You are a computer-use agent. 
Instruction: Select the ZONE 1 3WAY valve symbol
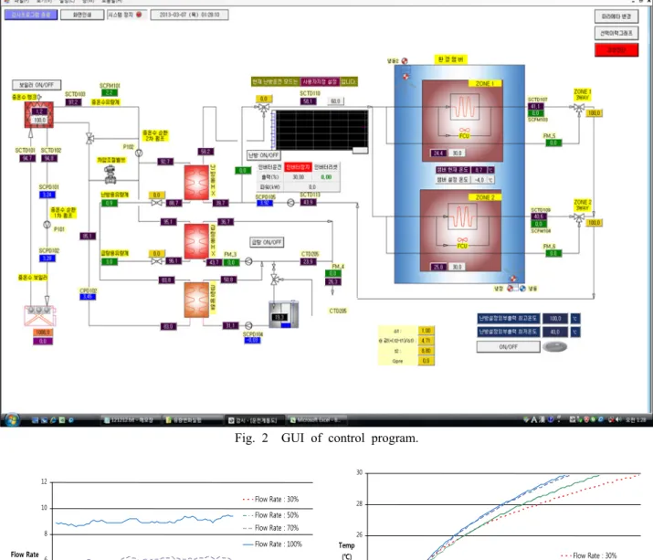click(x=579, y=109)
